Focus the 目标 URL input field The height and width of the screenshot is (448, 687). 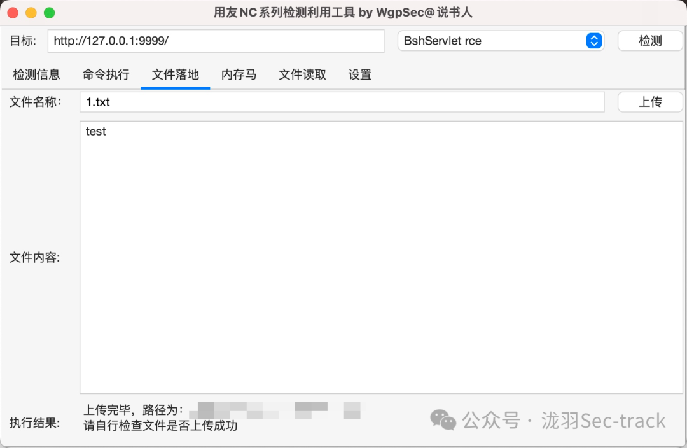pyautogui.click(x=216, y=41)
